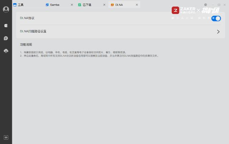This screenshot has height=144, width=229.
Task: Click the 功能说明 heading
Action: [x=26, y=44]
